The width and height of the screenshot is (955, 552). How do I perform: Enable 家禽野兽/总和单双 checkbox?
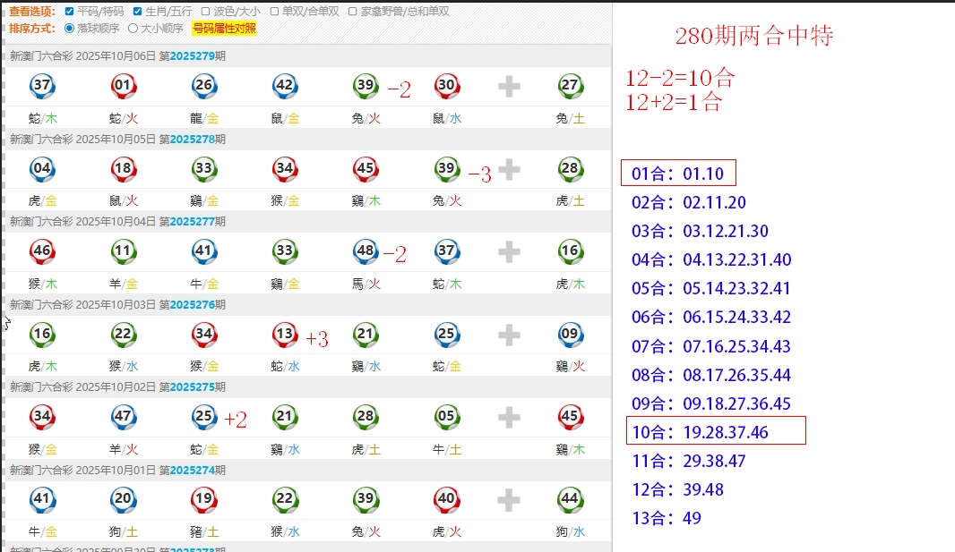point(353,12)
